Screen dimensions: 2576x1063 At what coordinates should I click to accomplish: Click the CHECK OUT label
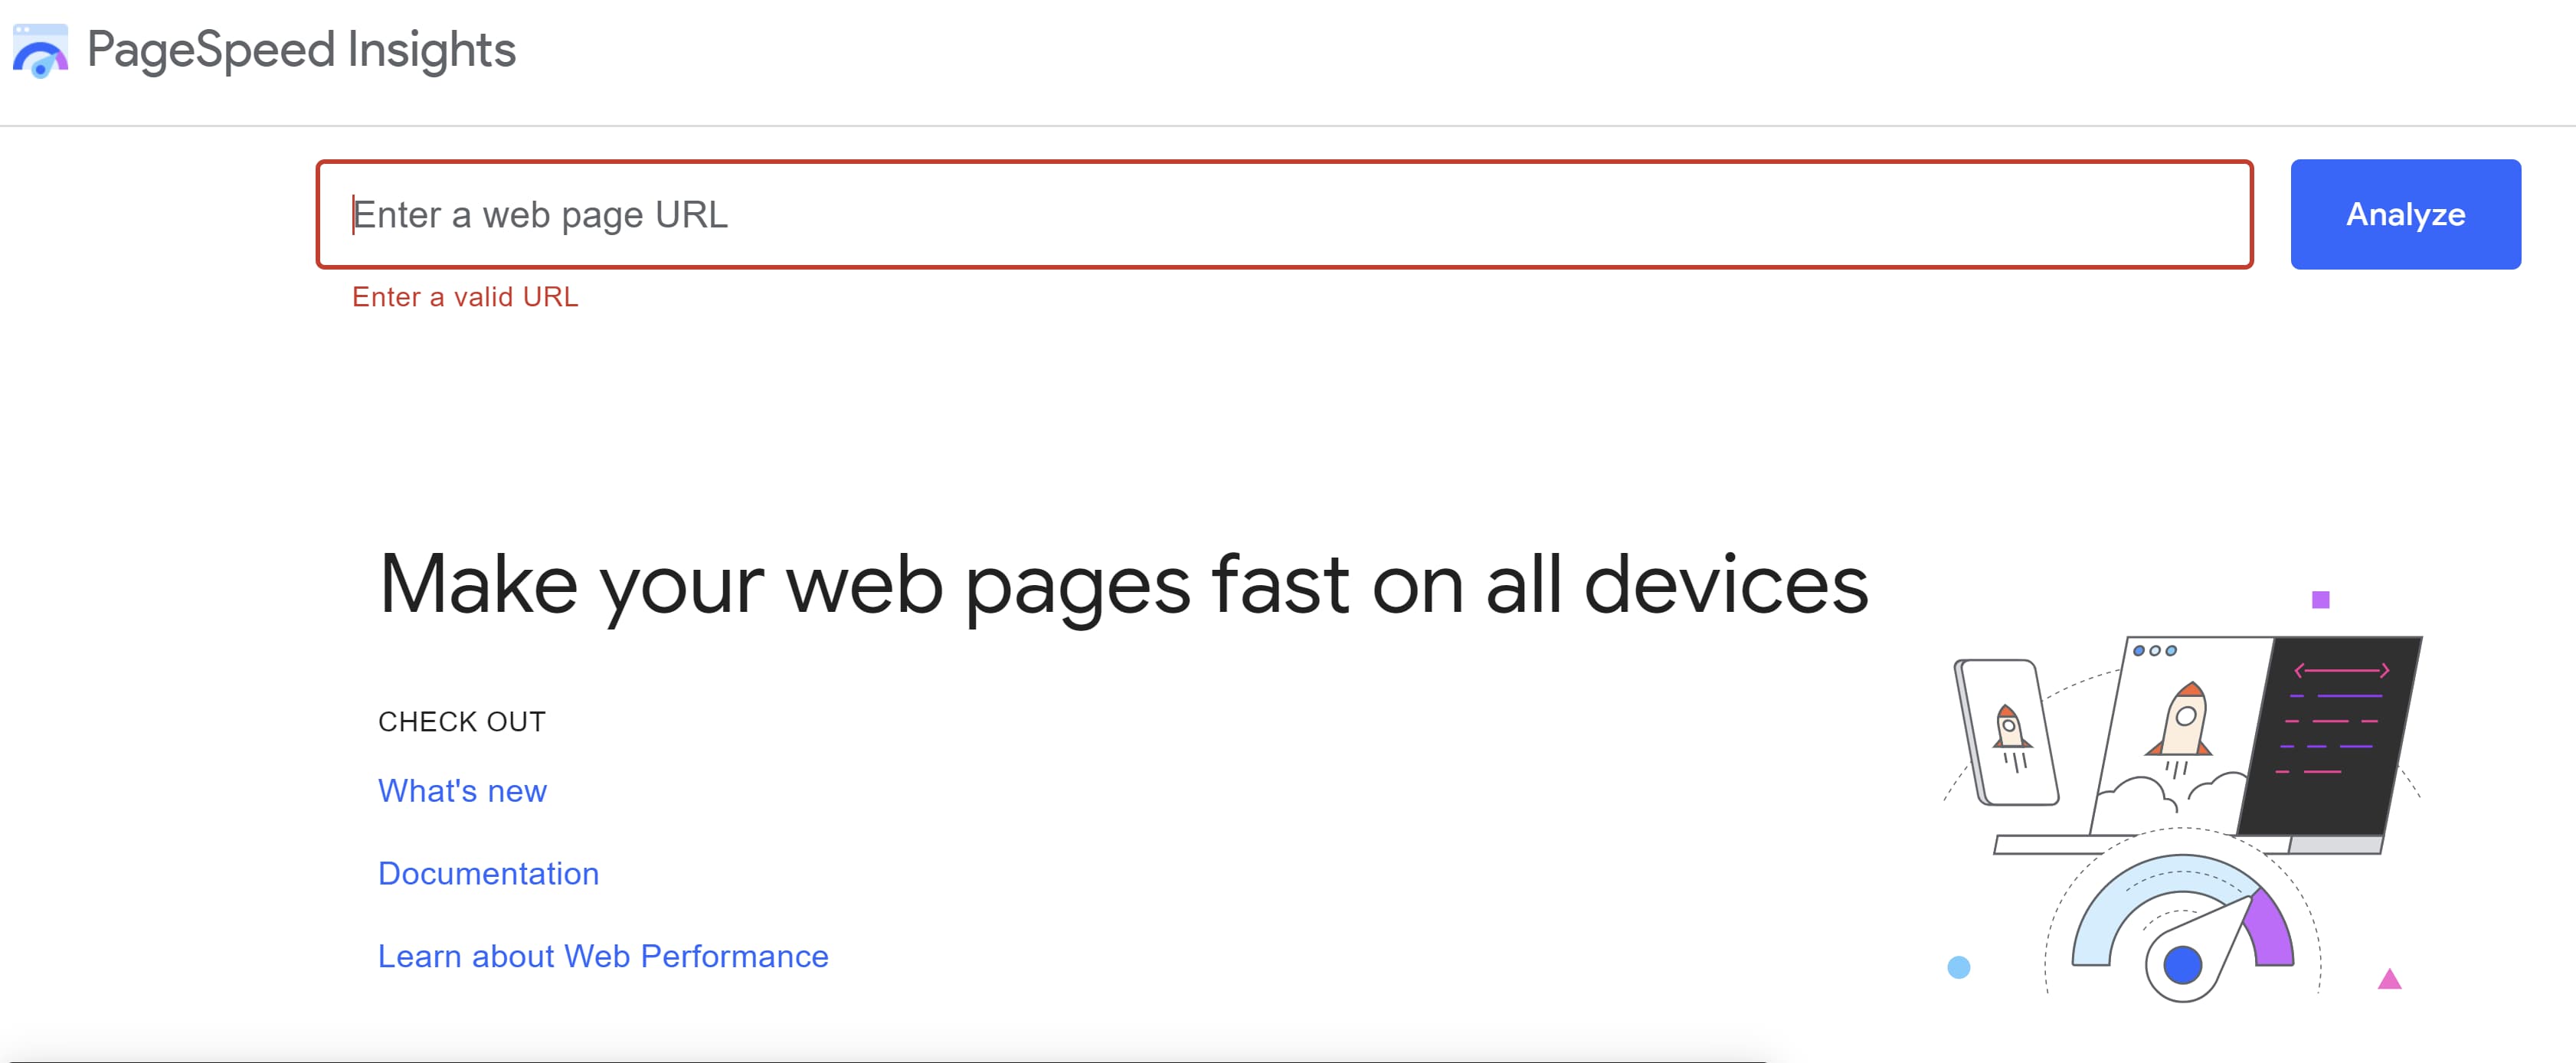462,722
